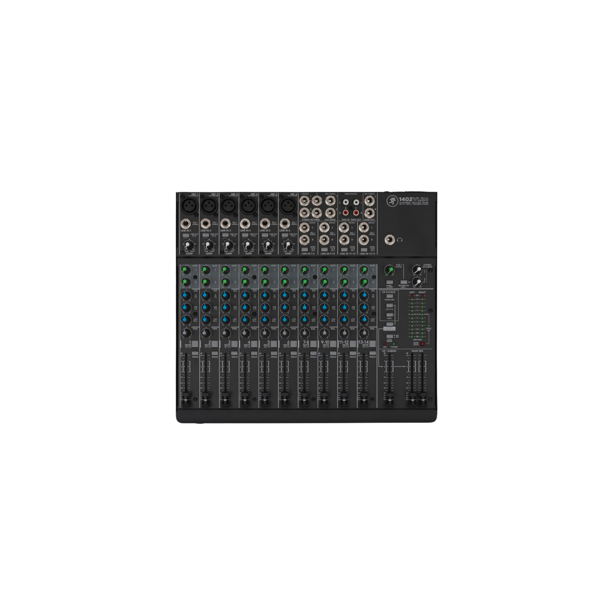This screenshot has width=613, height=613.
Task: Click the LINE IN 1 jack
Action: click(186, 224)
